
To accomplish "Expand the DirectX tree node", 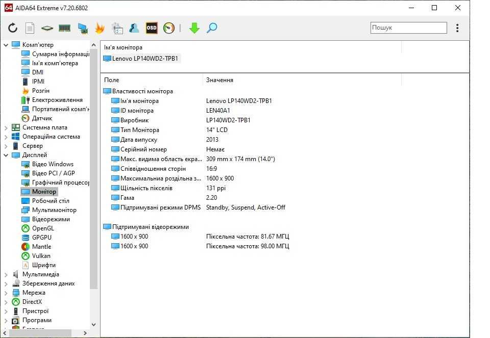I will click(6, 302).
